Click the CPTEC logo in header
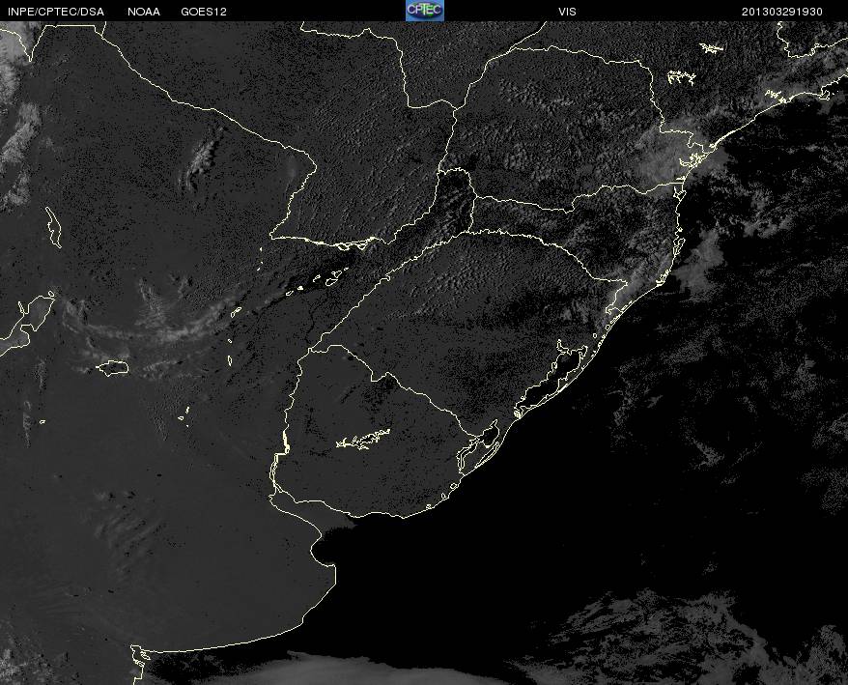Screen dimensions: 848x685 (425, 11)
